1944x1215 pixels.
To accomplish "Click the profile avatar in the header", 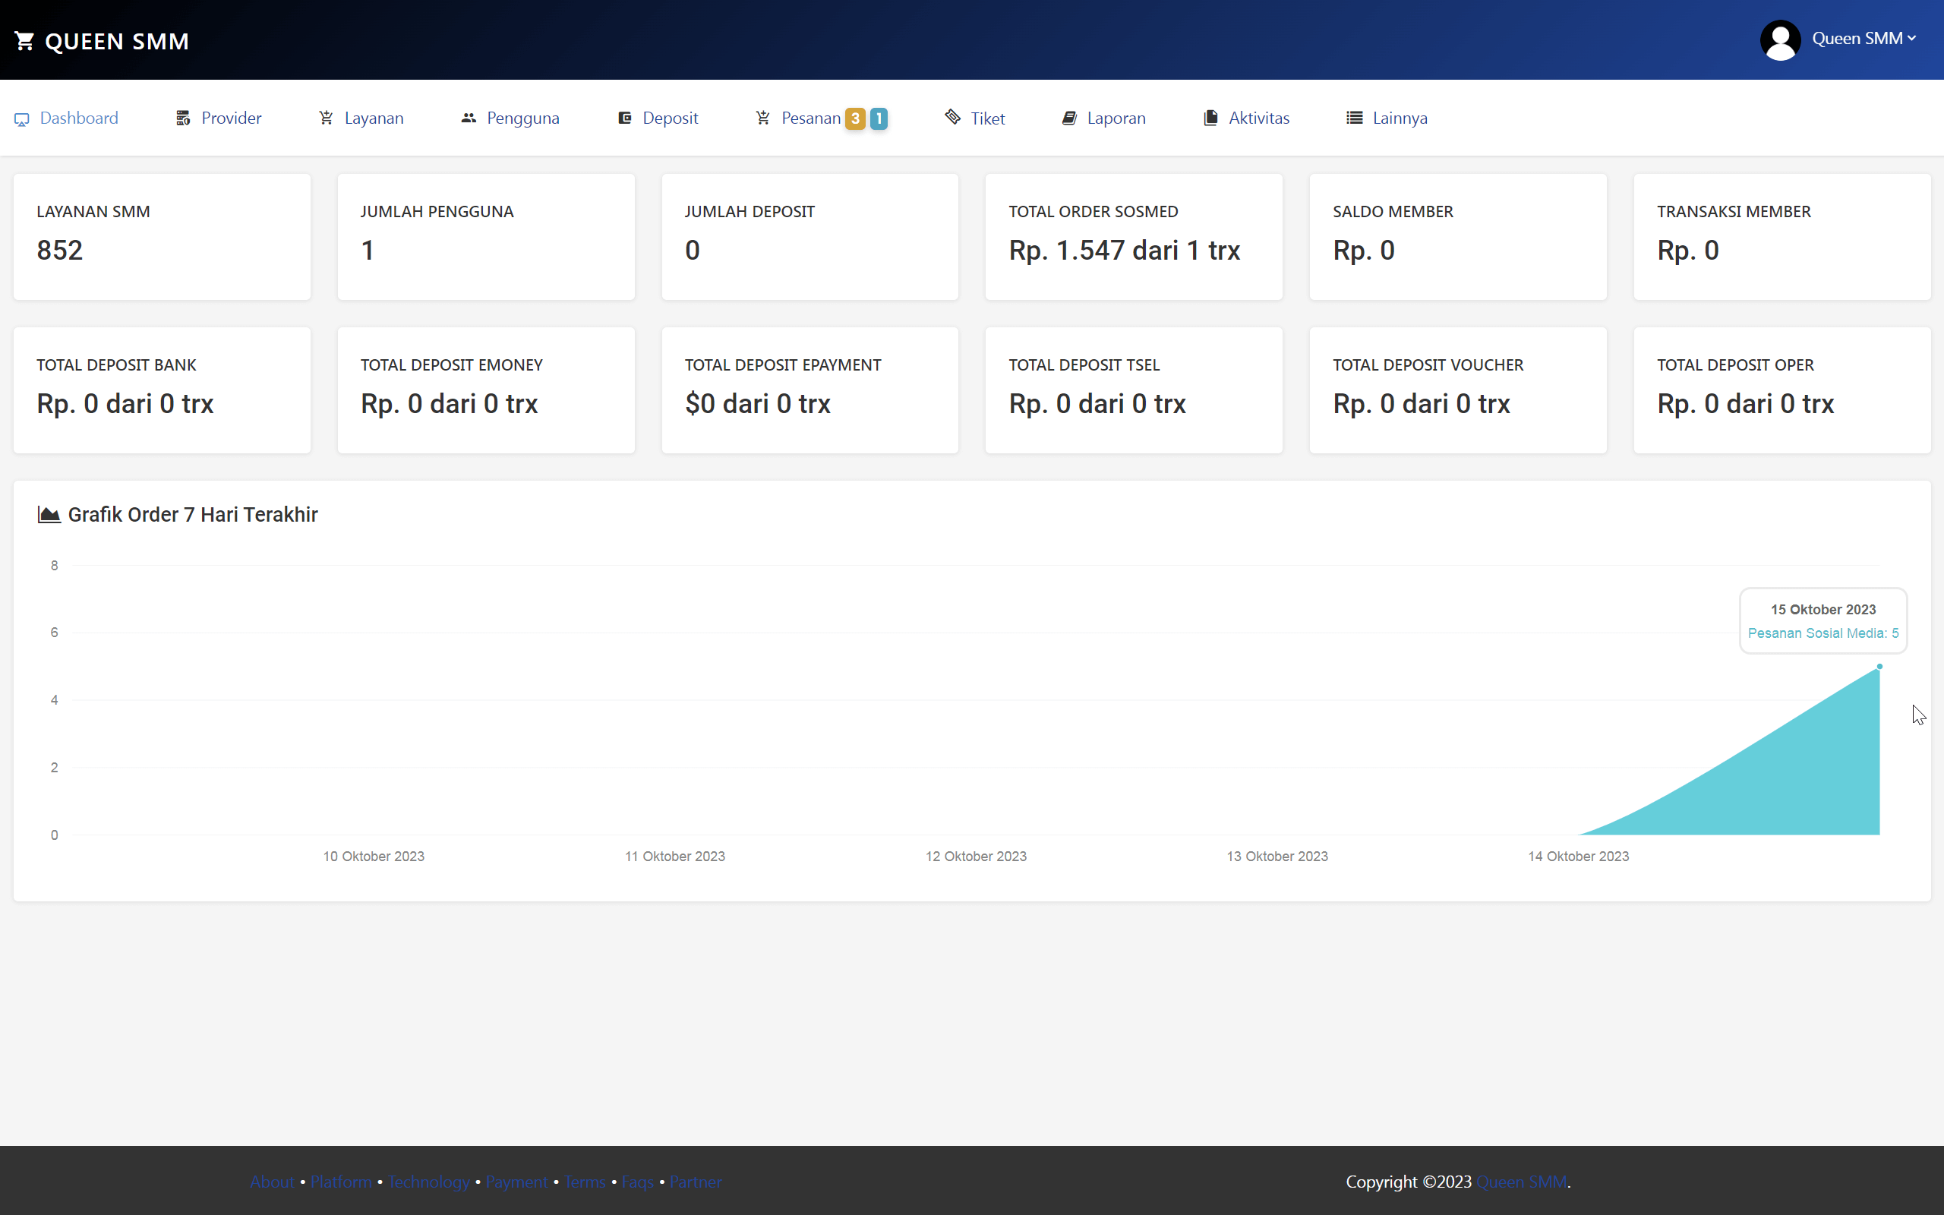I will [x=1779, y=39].
